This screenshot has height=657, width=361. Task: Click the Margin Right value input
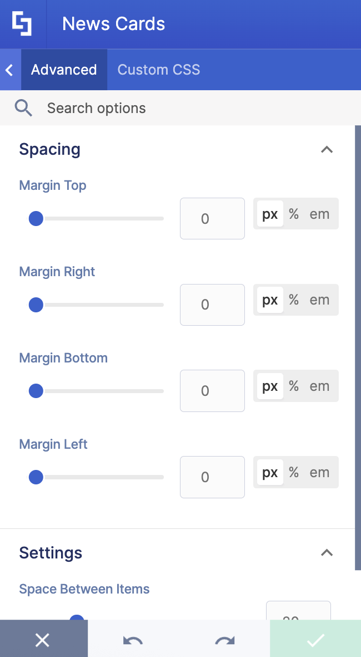point(212,305)
